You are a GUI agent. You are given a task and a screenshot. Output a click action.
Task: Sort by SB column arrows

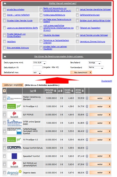[62, 91]
